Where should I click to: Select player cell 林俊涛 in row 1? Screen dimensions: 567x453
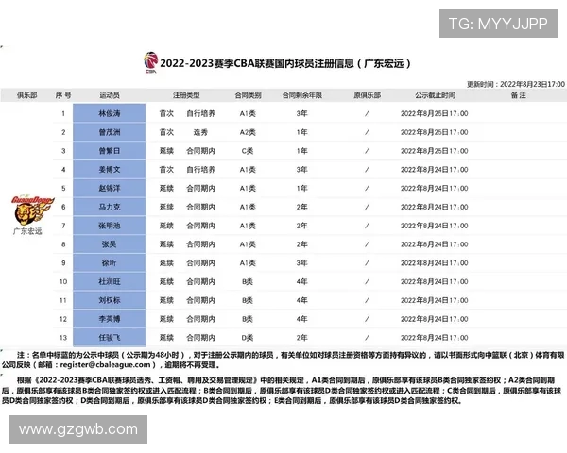[x=110, y=113]
